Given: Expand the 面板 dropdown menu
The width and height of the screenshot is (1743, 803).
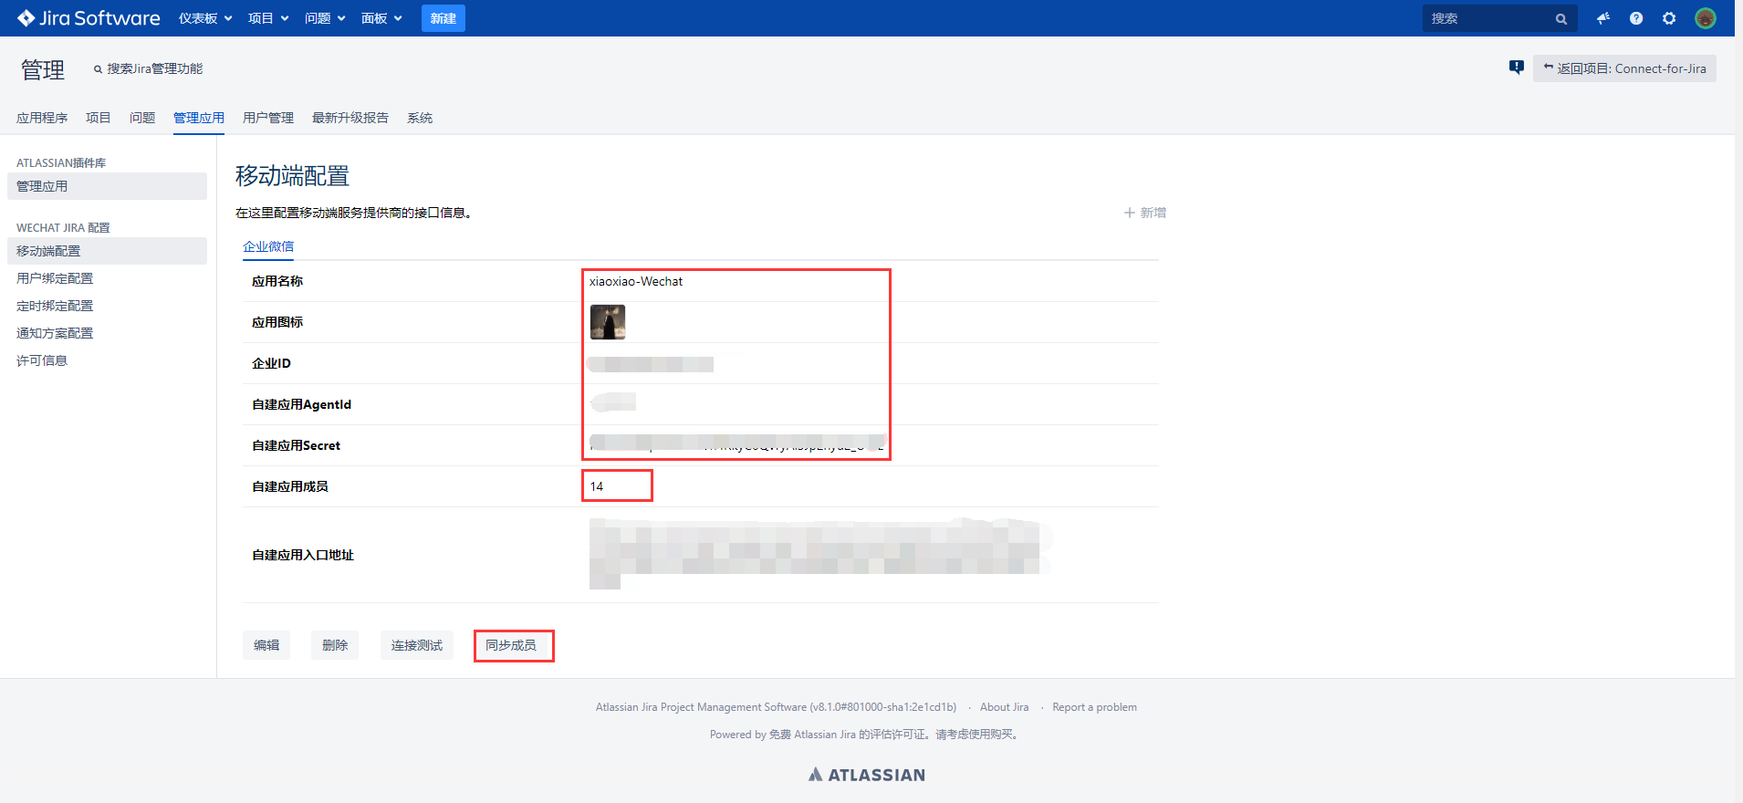Looking at the screenshot, I should click(381, 18).
